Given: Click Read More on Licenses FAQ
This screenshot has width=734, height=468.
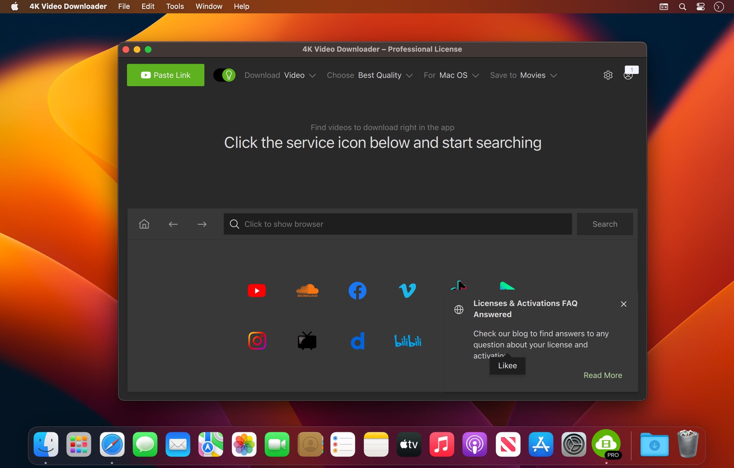Looking at the screenshot, I should [602, 375].
